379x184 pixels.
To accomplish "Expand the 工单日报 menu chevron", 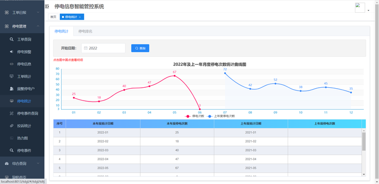I will (38, 12).
